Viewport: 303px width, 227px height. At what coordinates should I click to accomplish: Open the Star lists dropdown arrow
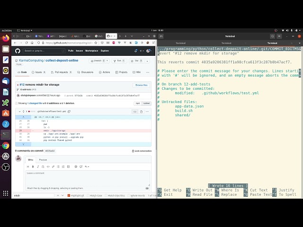[x=147, y=61]
